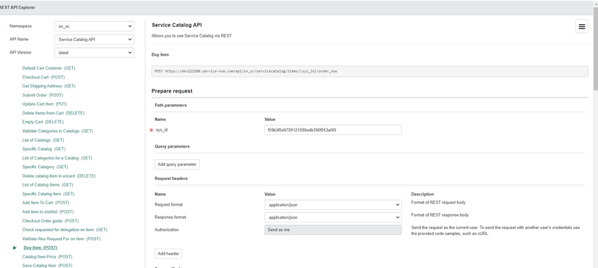Select List of Categories for a Catalog
Screen dimensions: 598x268
pyautogui.click(x=57, y=158)
